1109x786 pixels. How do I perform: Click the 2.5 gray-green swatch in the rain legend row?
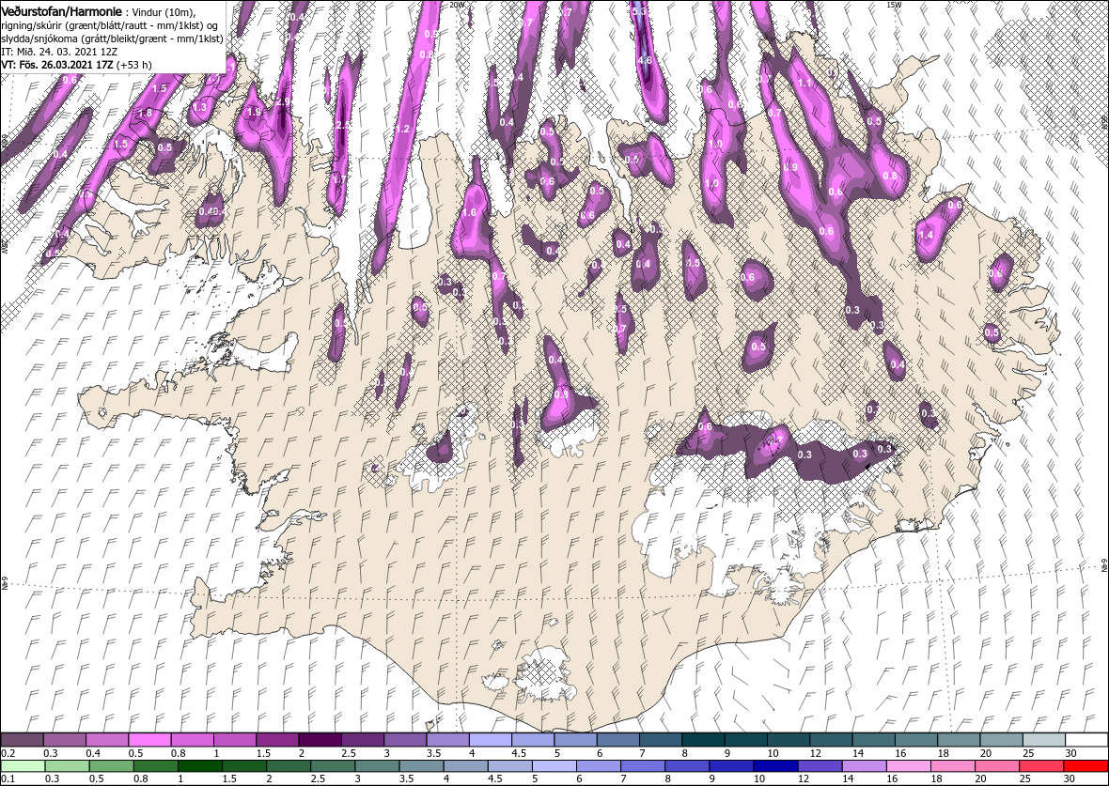[x=333, y=766]
